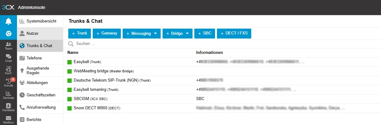381x125 pixels.
Task: Click the add DECT / FXS button
Action: pos(234,33)
